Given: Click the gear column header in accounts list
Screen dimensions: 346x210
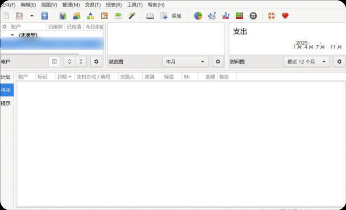Looking at the screenshot, I should point(4,27).
